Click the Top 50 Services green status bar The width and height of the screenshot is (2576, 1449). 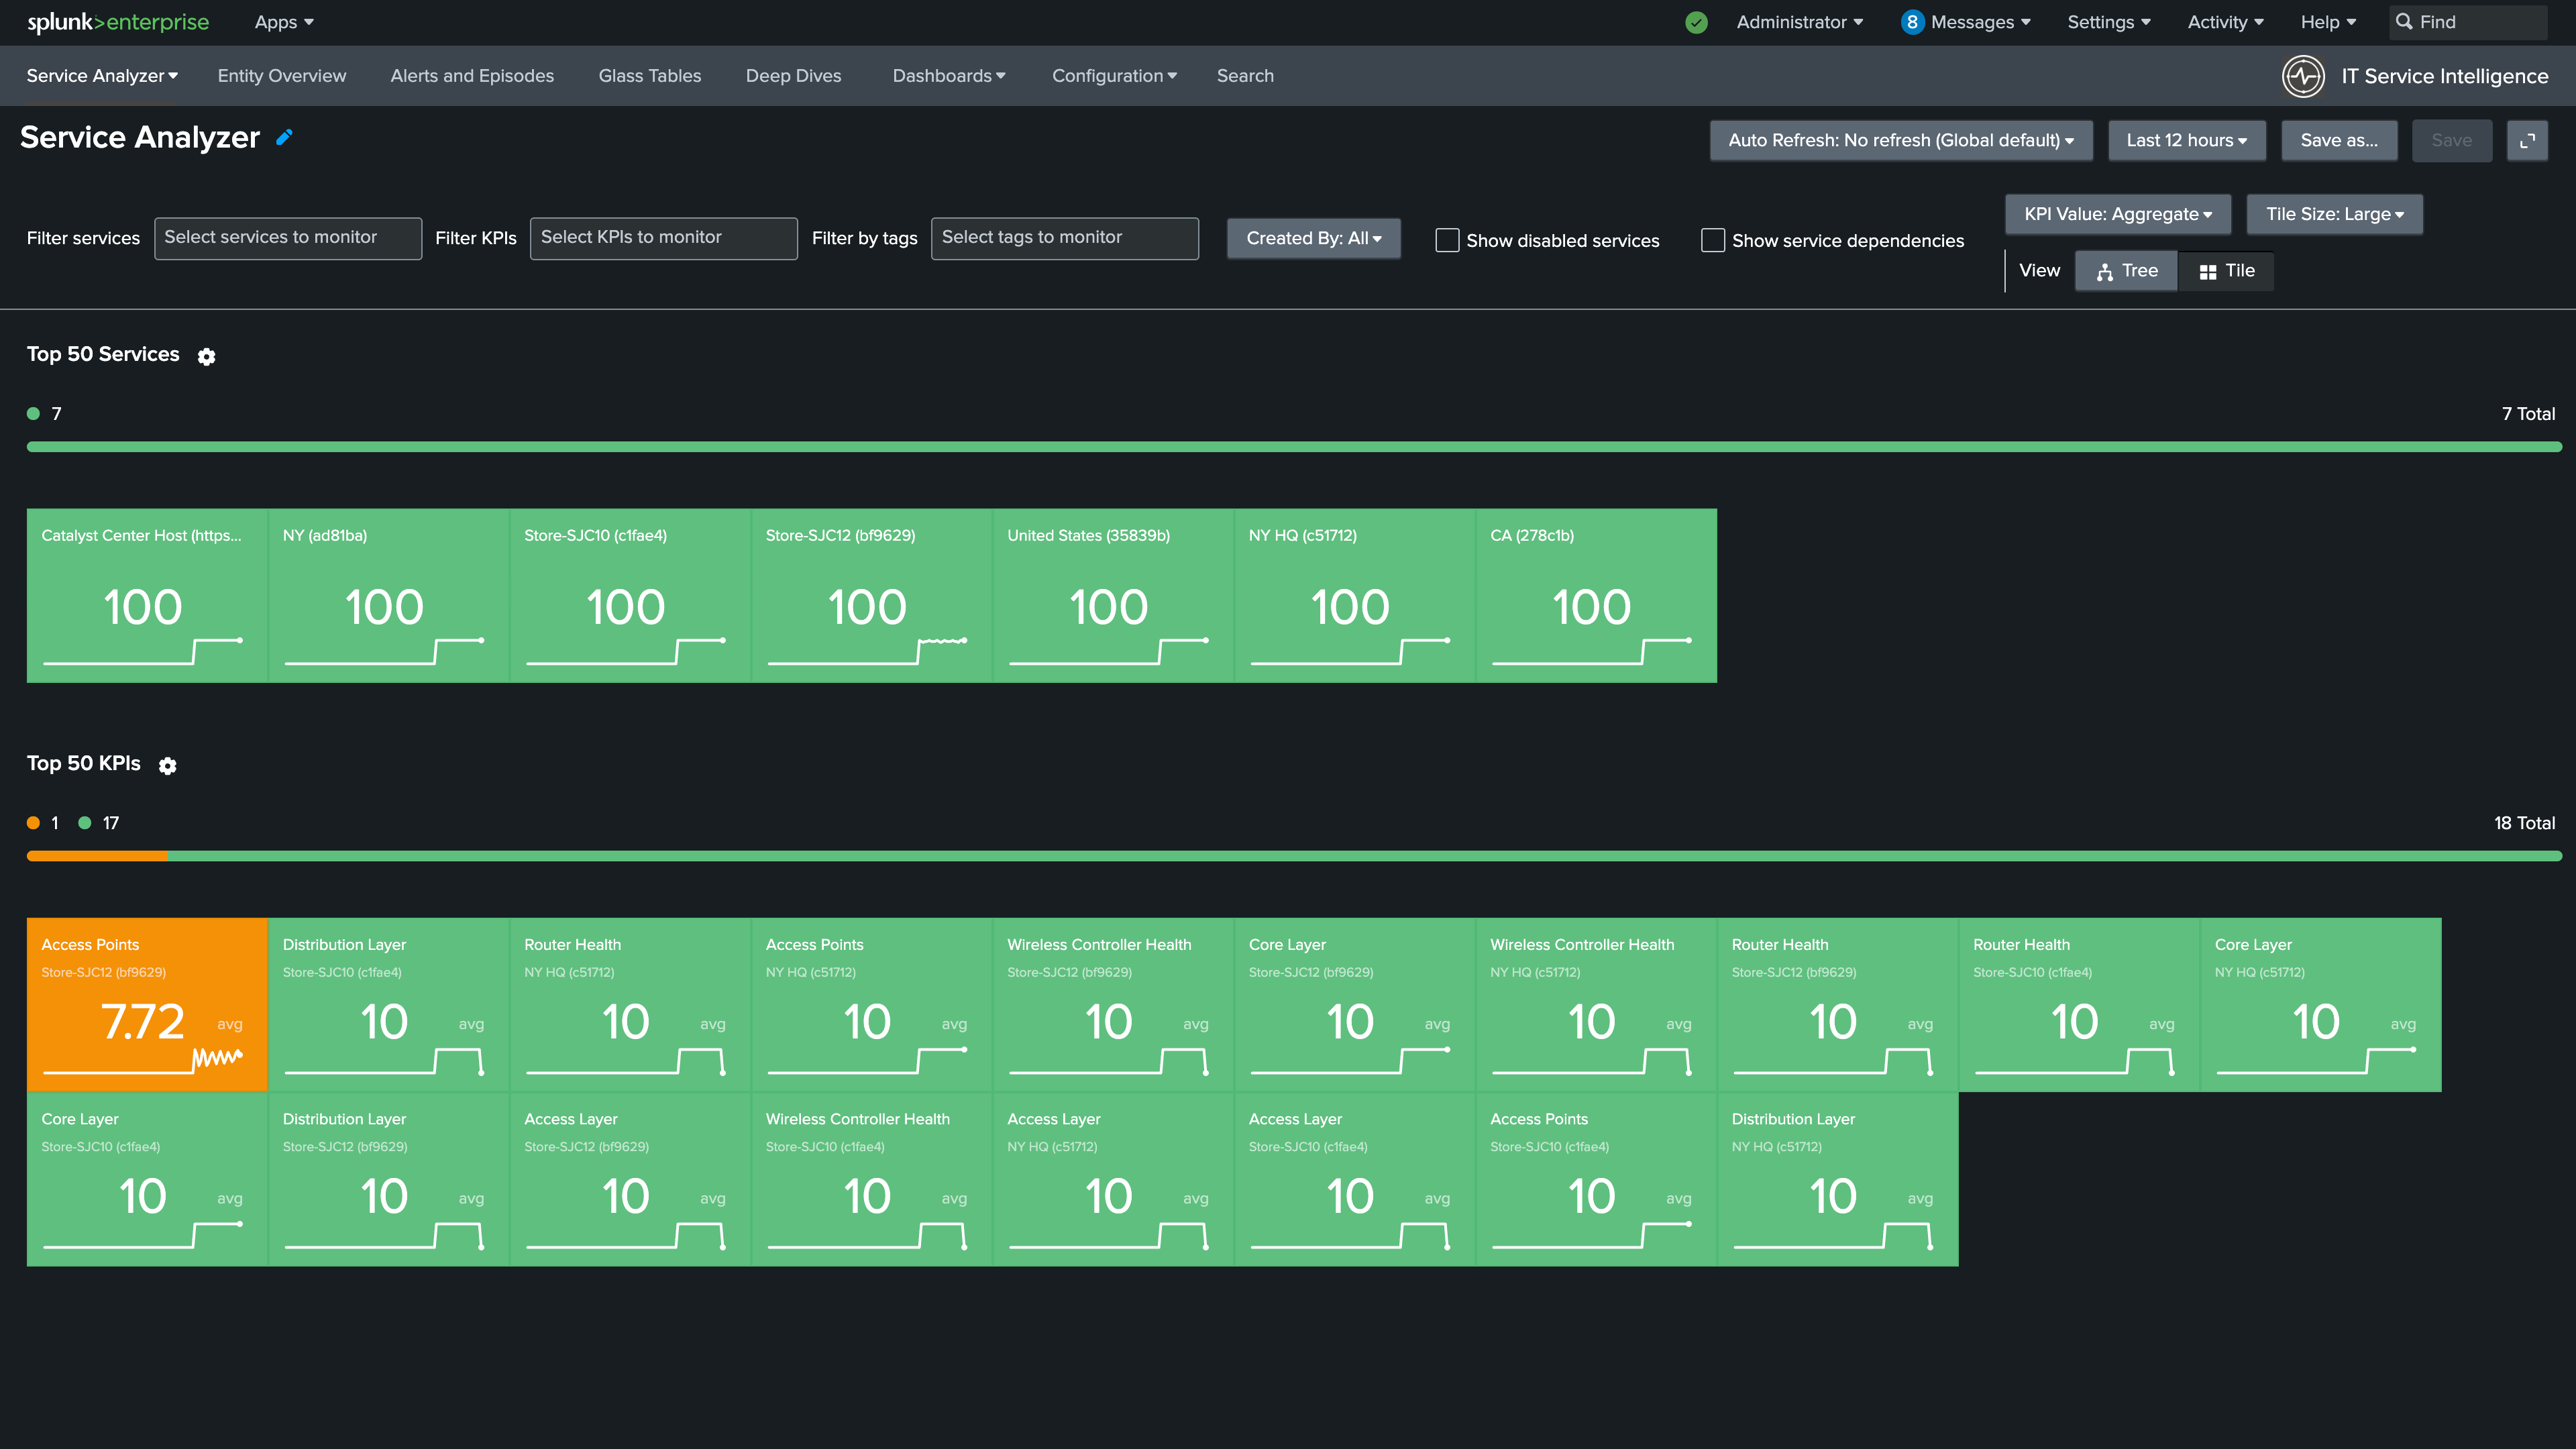[x=1294, y=447]
